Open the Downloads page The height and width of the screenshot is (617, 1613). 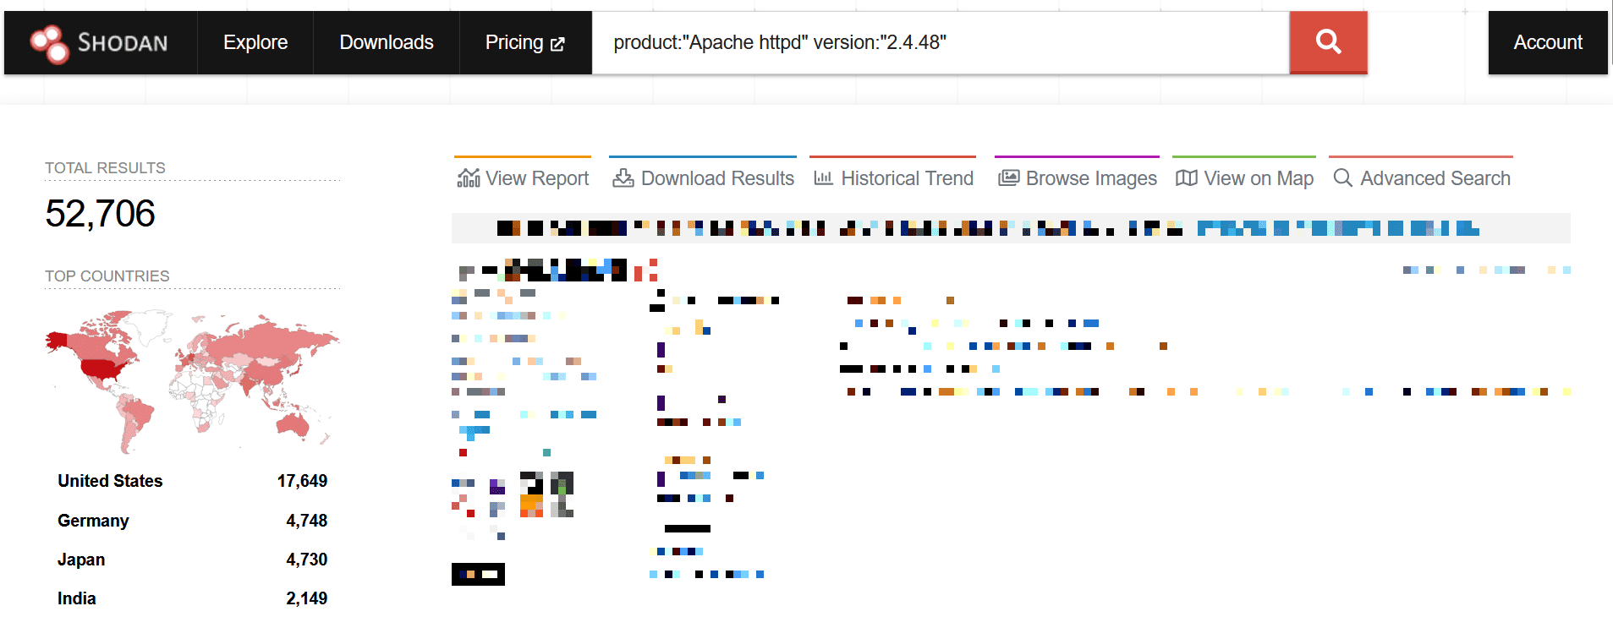pyautogui.click(x=387, y=42)
